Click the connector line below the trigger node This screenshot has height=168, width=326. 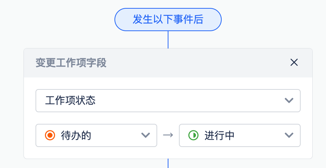[168, 39]
